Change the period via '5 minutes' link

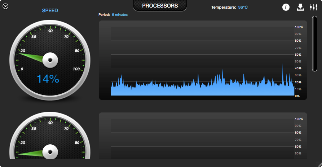[120, 15]
